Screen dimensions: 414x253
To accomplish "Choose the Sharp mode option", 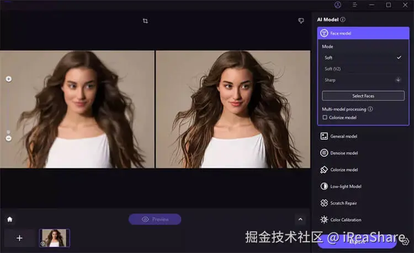I will click(363, 80).
